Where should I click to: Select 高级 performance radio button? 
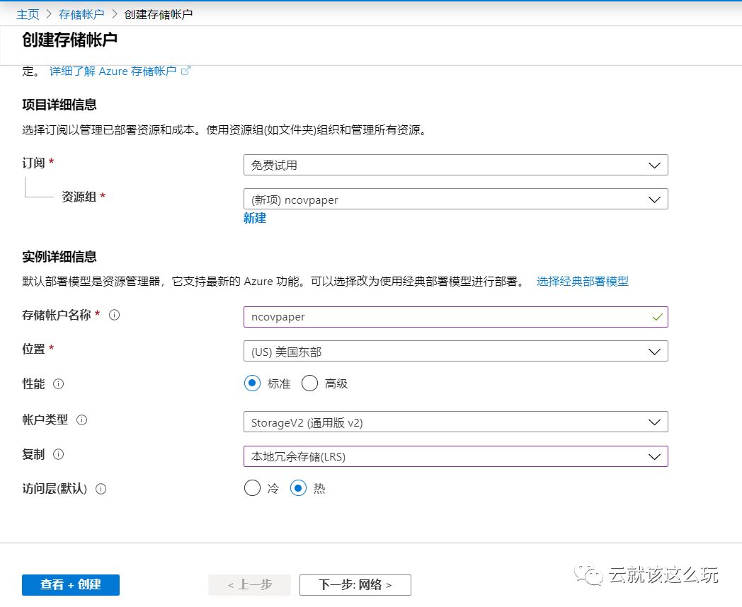click(x=309, y=383)
